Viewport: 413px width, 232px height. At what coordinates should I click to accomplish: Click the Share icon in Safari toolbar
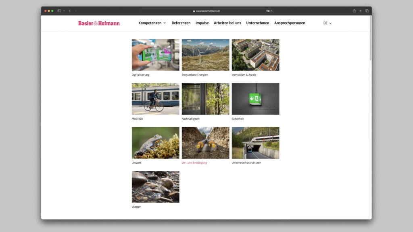coord(354,11)
